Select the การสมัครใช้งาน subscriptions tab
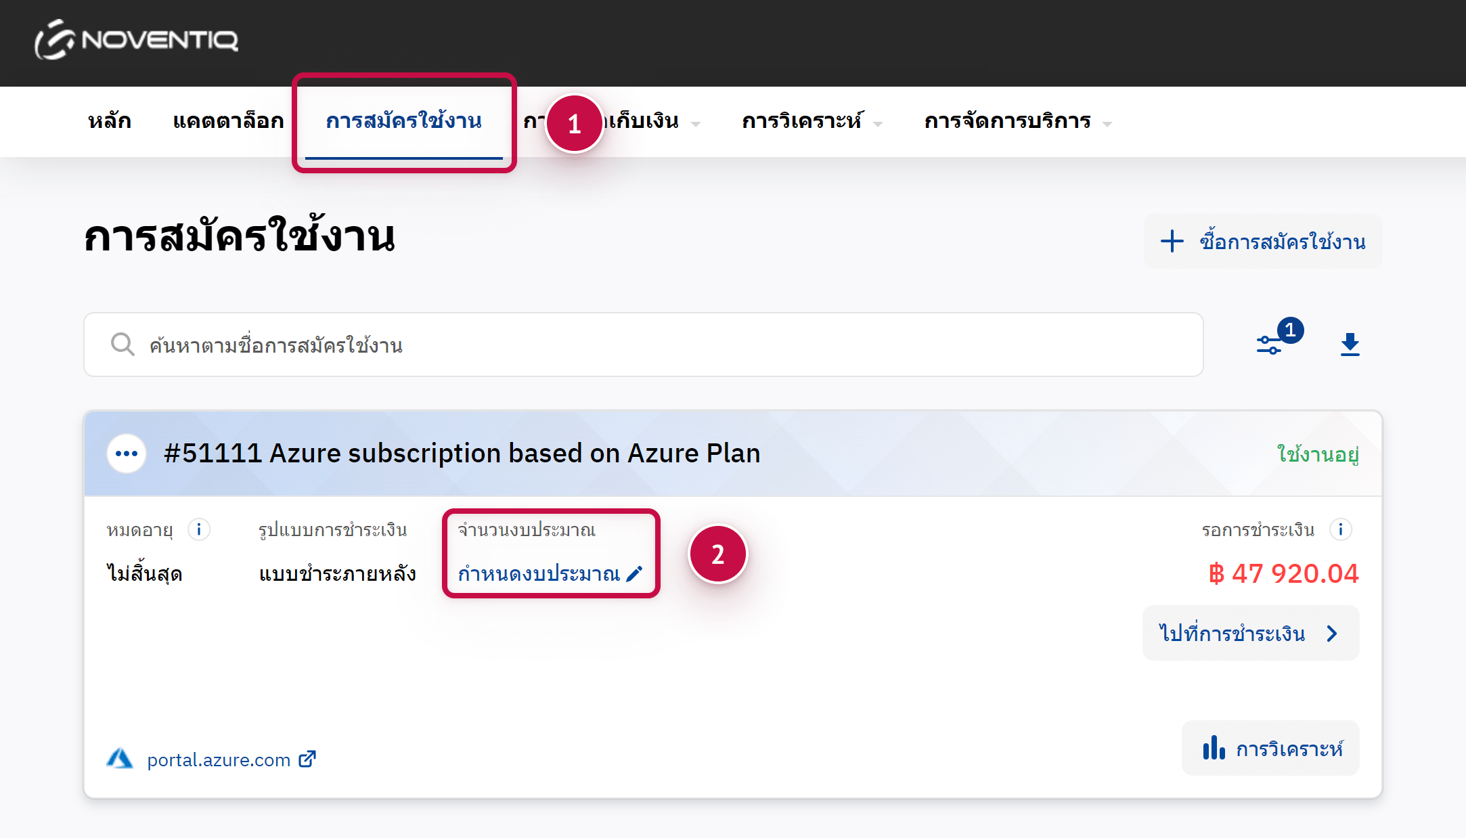 click(x=404, y=121)
